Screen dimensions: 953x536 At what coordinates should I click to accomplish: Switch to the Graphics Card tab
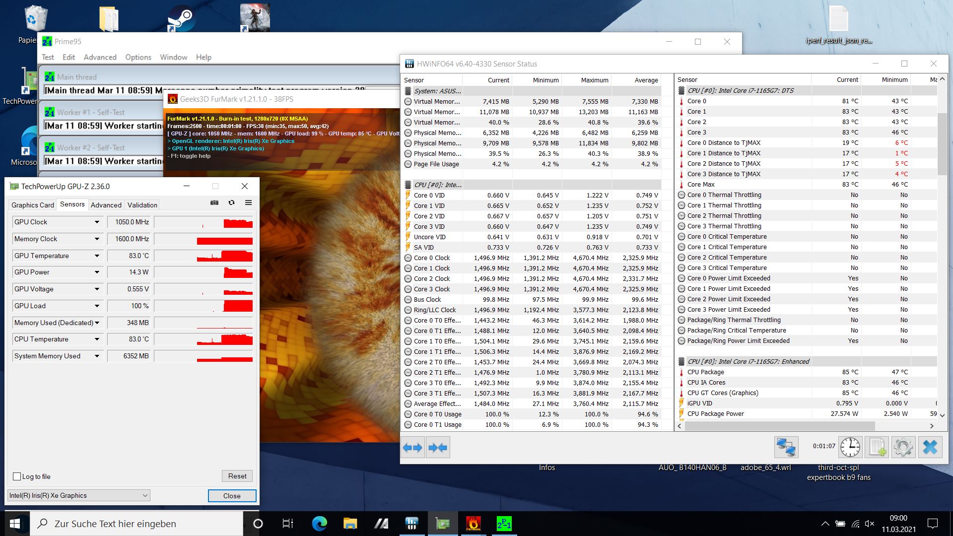point(33,205)
